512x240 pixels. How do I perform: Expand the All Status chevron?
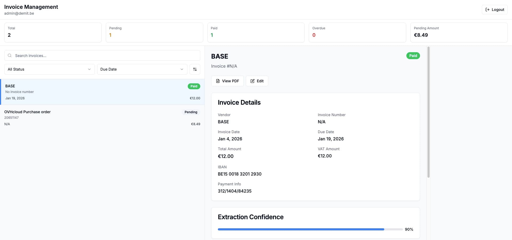tap(89, 69)
